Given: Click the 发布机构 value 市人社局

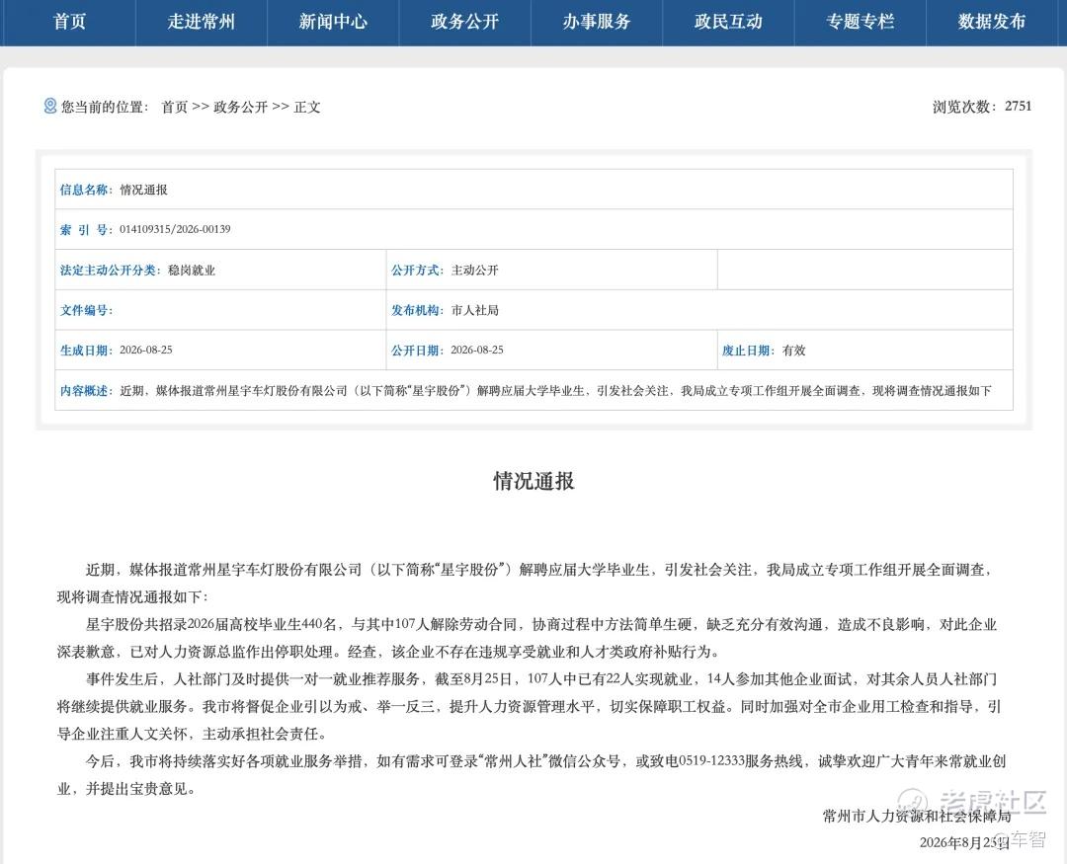Looking at the screenshot, I should click(x=475, y=310).
